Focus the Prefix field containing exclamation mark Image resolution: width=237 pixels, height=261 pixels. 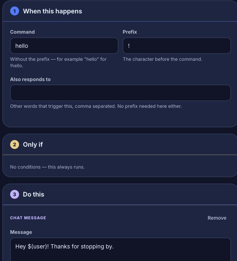click(177, 46)
